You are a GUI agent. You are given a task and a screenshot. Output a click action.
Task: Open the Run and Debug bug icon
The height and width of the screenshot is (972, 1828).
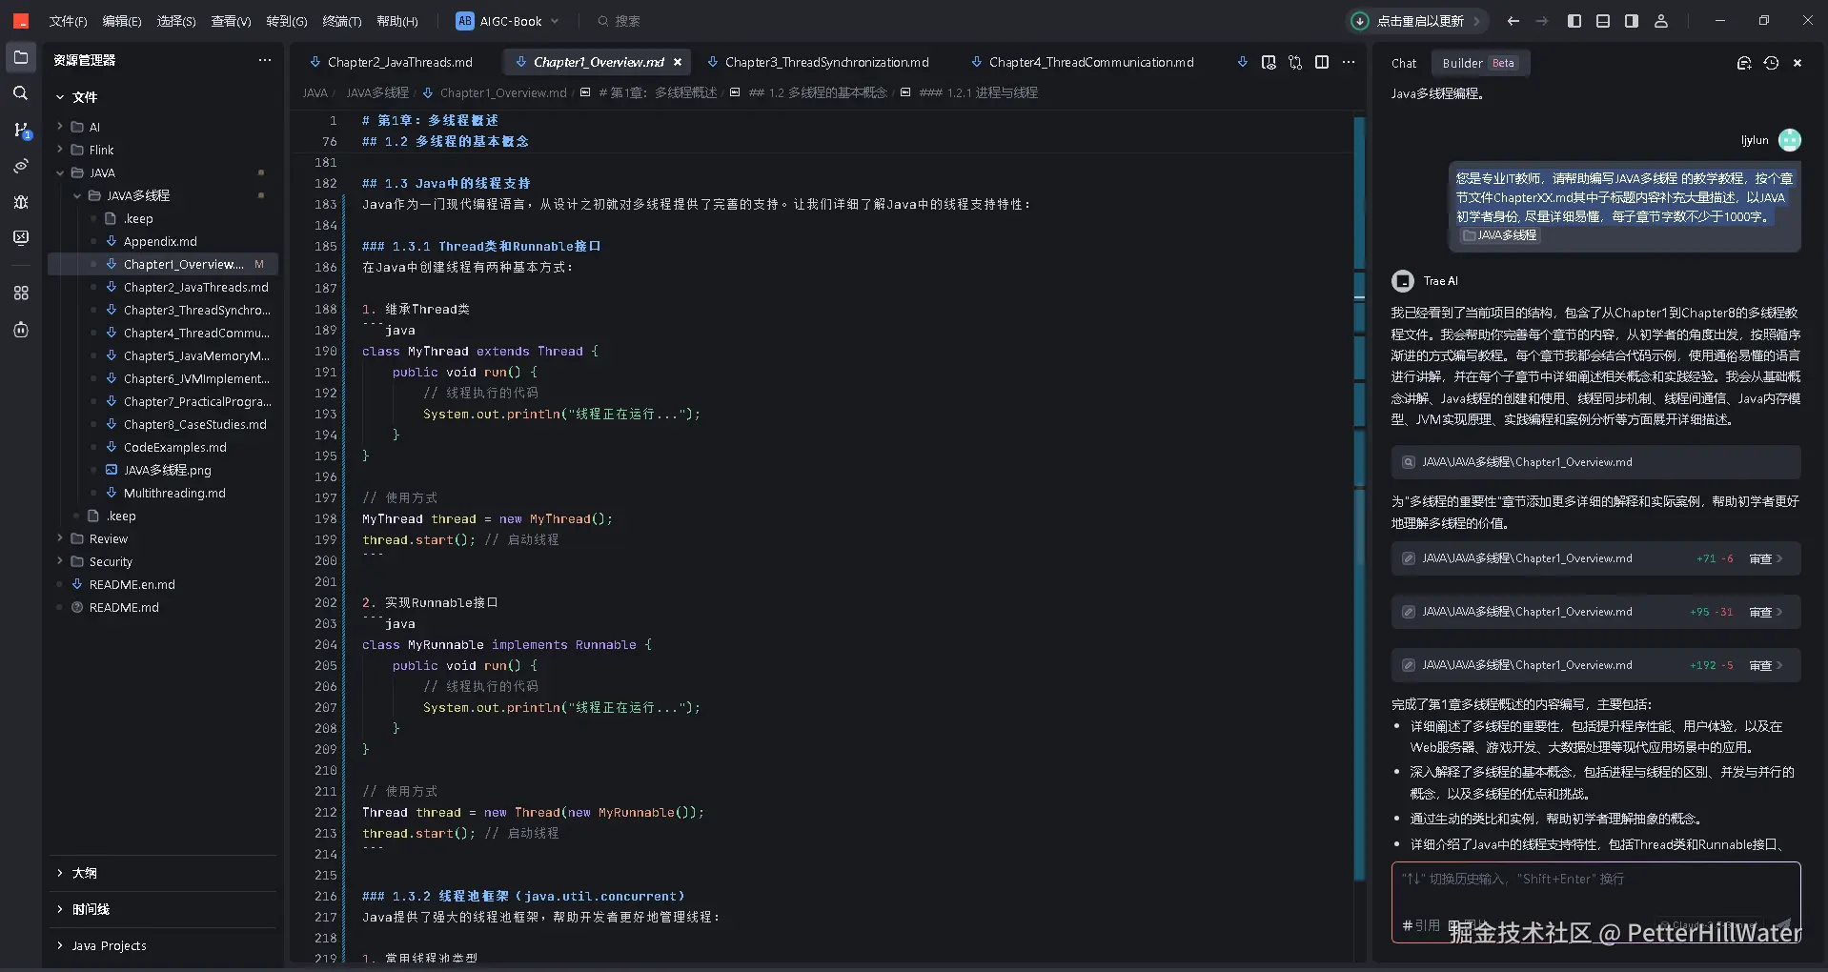pyautogui.click(x=21, y=202)
